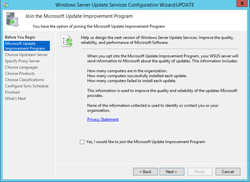Viewport: 250px width, 182px height.
Task: Go back with the Back button
Action: 145,172
